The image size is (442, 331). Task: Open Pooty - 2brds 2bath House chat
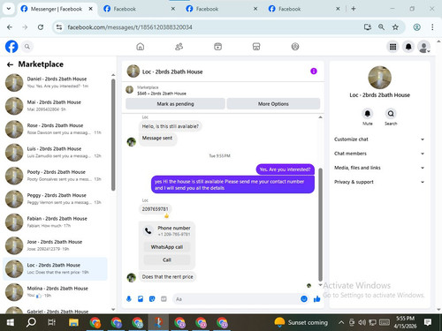(x=56, y=176)
